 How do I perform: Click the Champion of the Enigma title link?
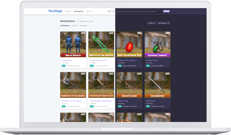pyautogui.click(x=71, y=101)
